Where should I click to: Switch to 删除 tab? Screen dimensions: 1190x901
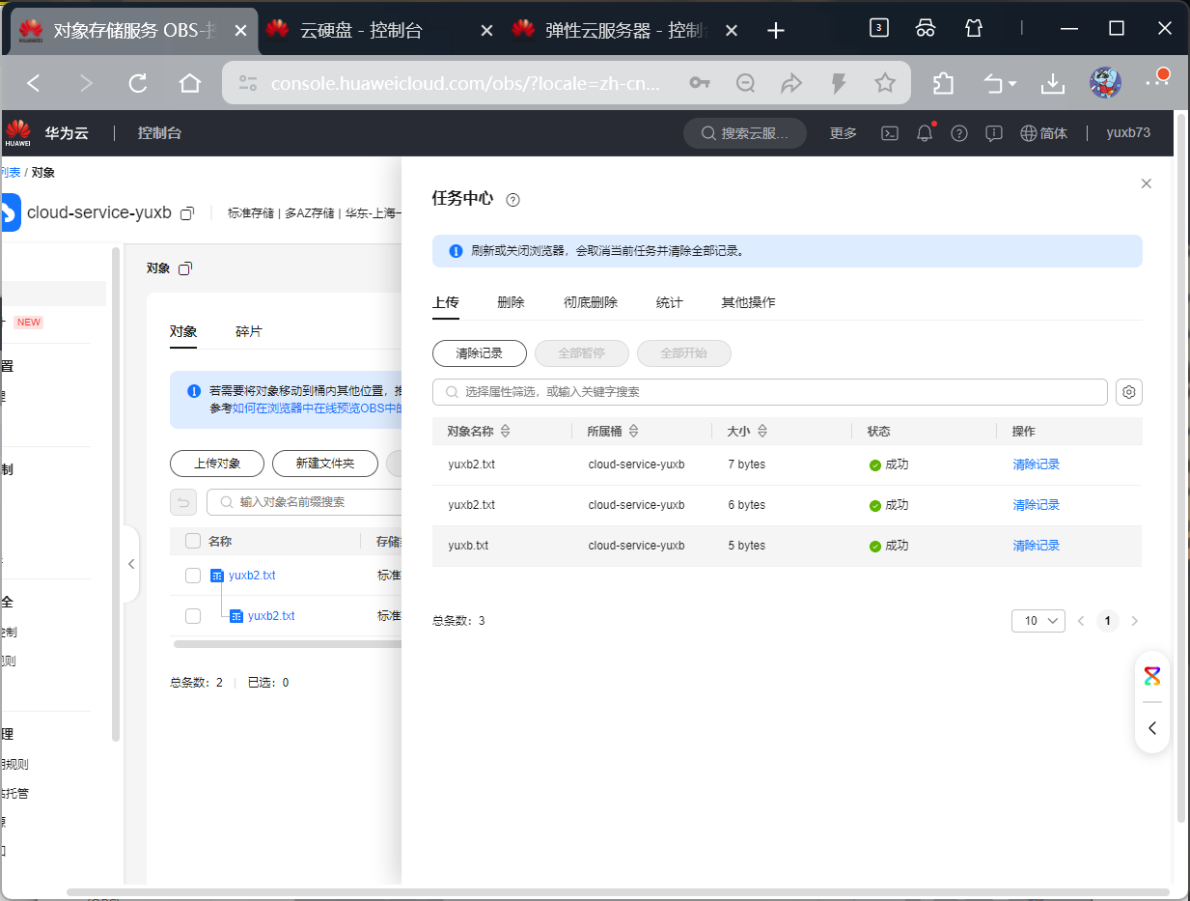[x=511, y=302]
